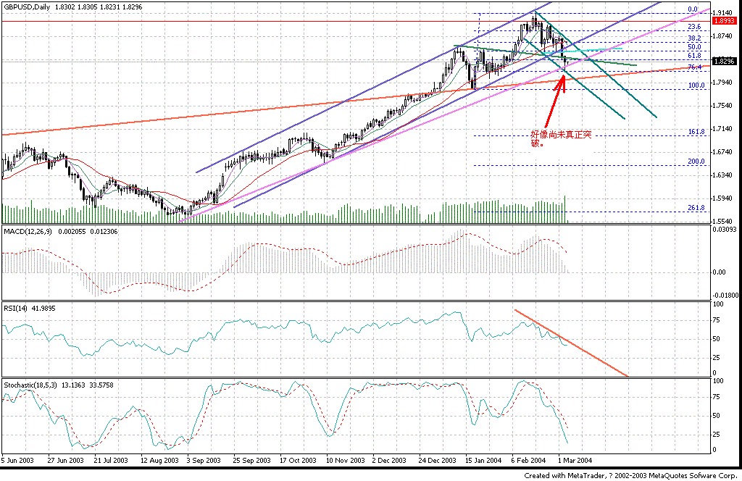The height and width of the screenshot is (481, 742).
Task: Select the black 1.8296 current price label
Action: click(725, 61)
